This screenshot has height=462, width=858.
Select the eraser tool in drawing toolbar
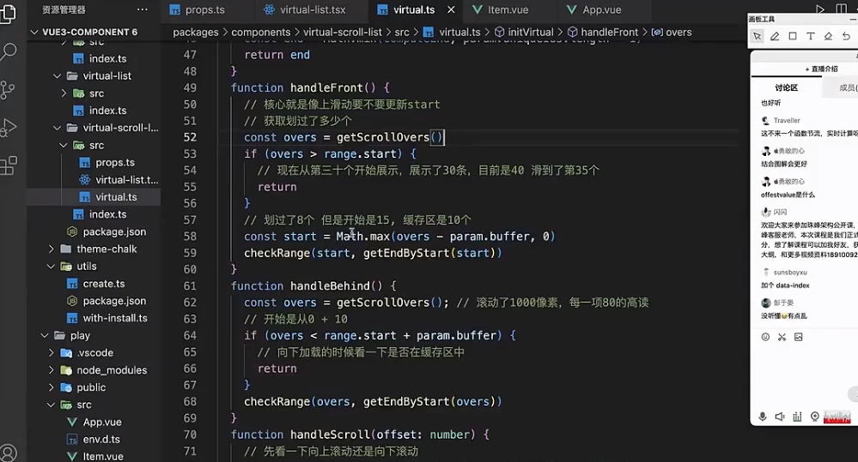828,36
